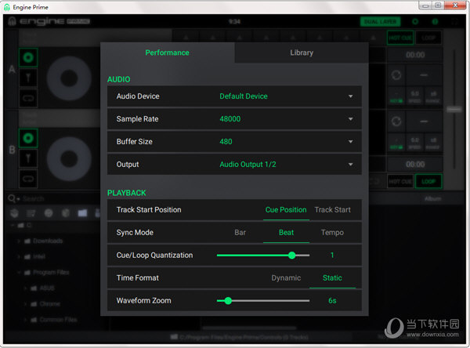Select Cue Position for Track Start Position

pos(286,210)
